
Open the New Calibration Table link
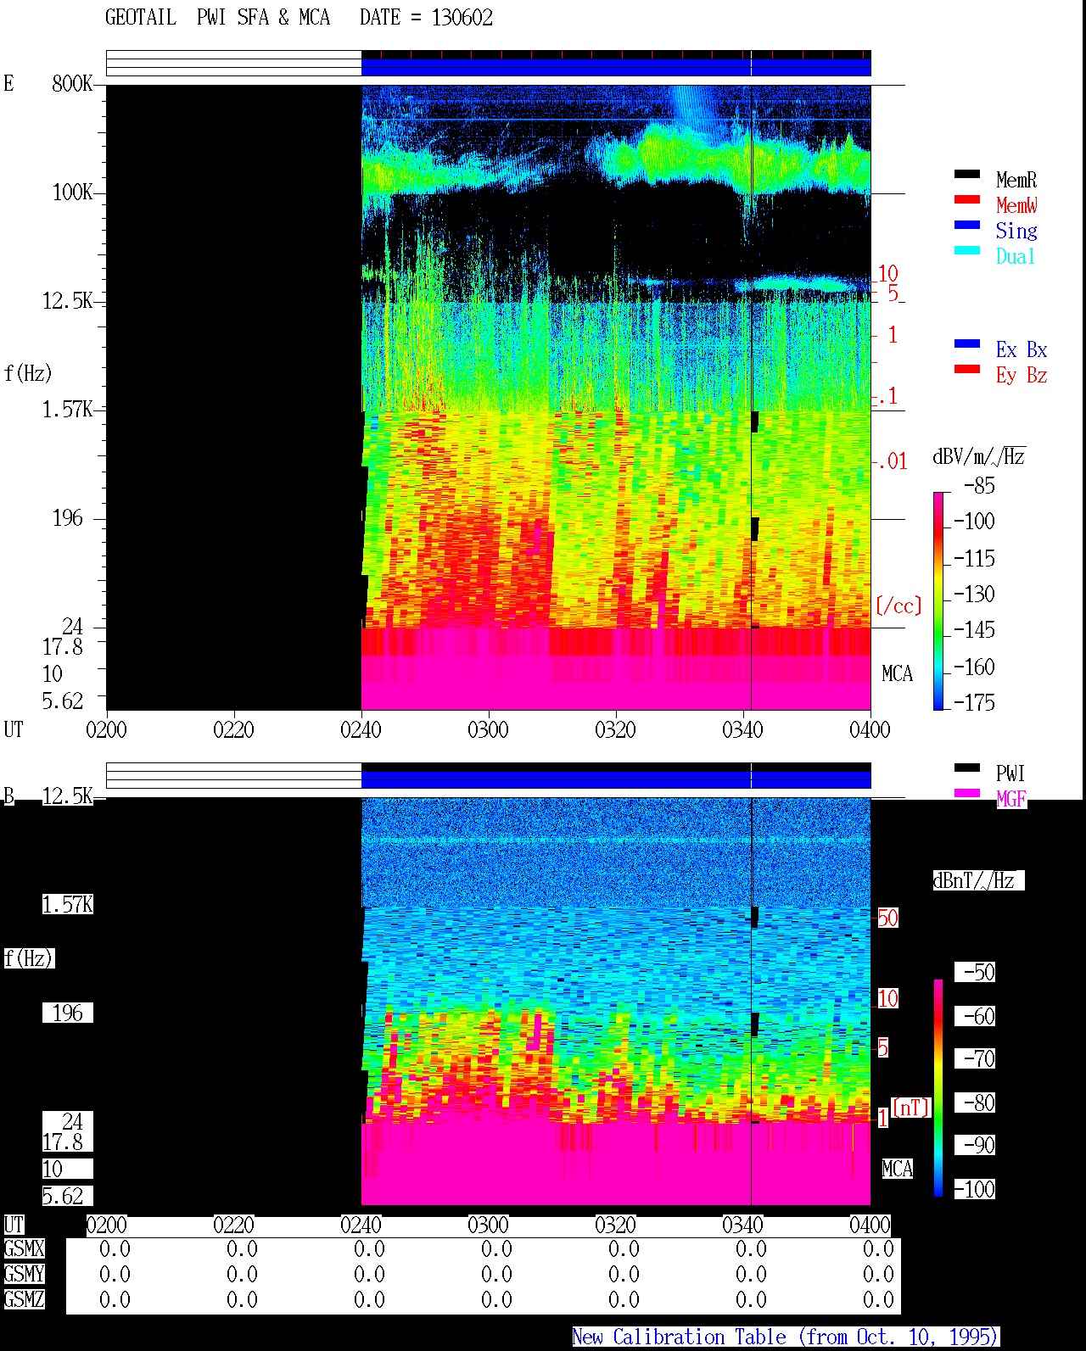pos(785,1337)
